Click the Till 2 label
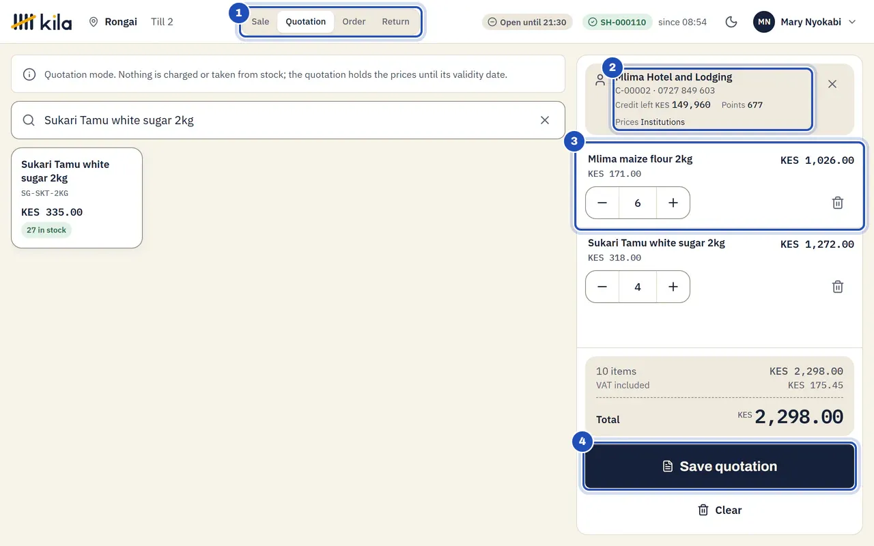The height and width of the screenshot is (546, 874). click(x=162, y=22)
